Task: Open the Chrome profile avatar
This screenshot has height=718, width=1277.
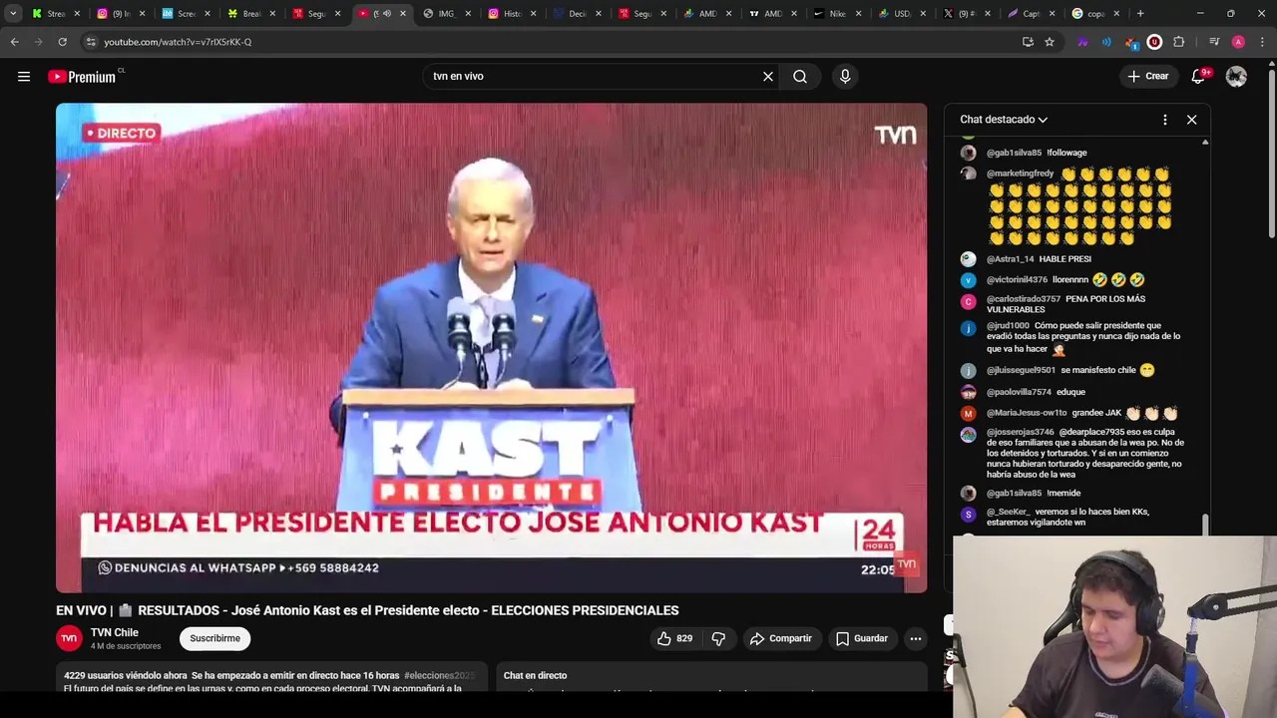Action: click(x=1238, y=42)
